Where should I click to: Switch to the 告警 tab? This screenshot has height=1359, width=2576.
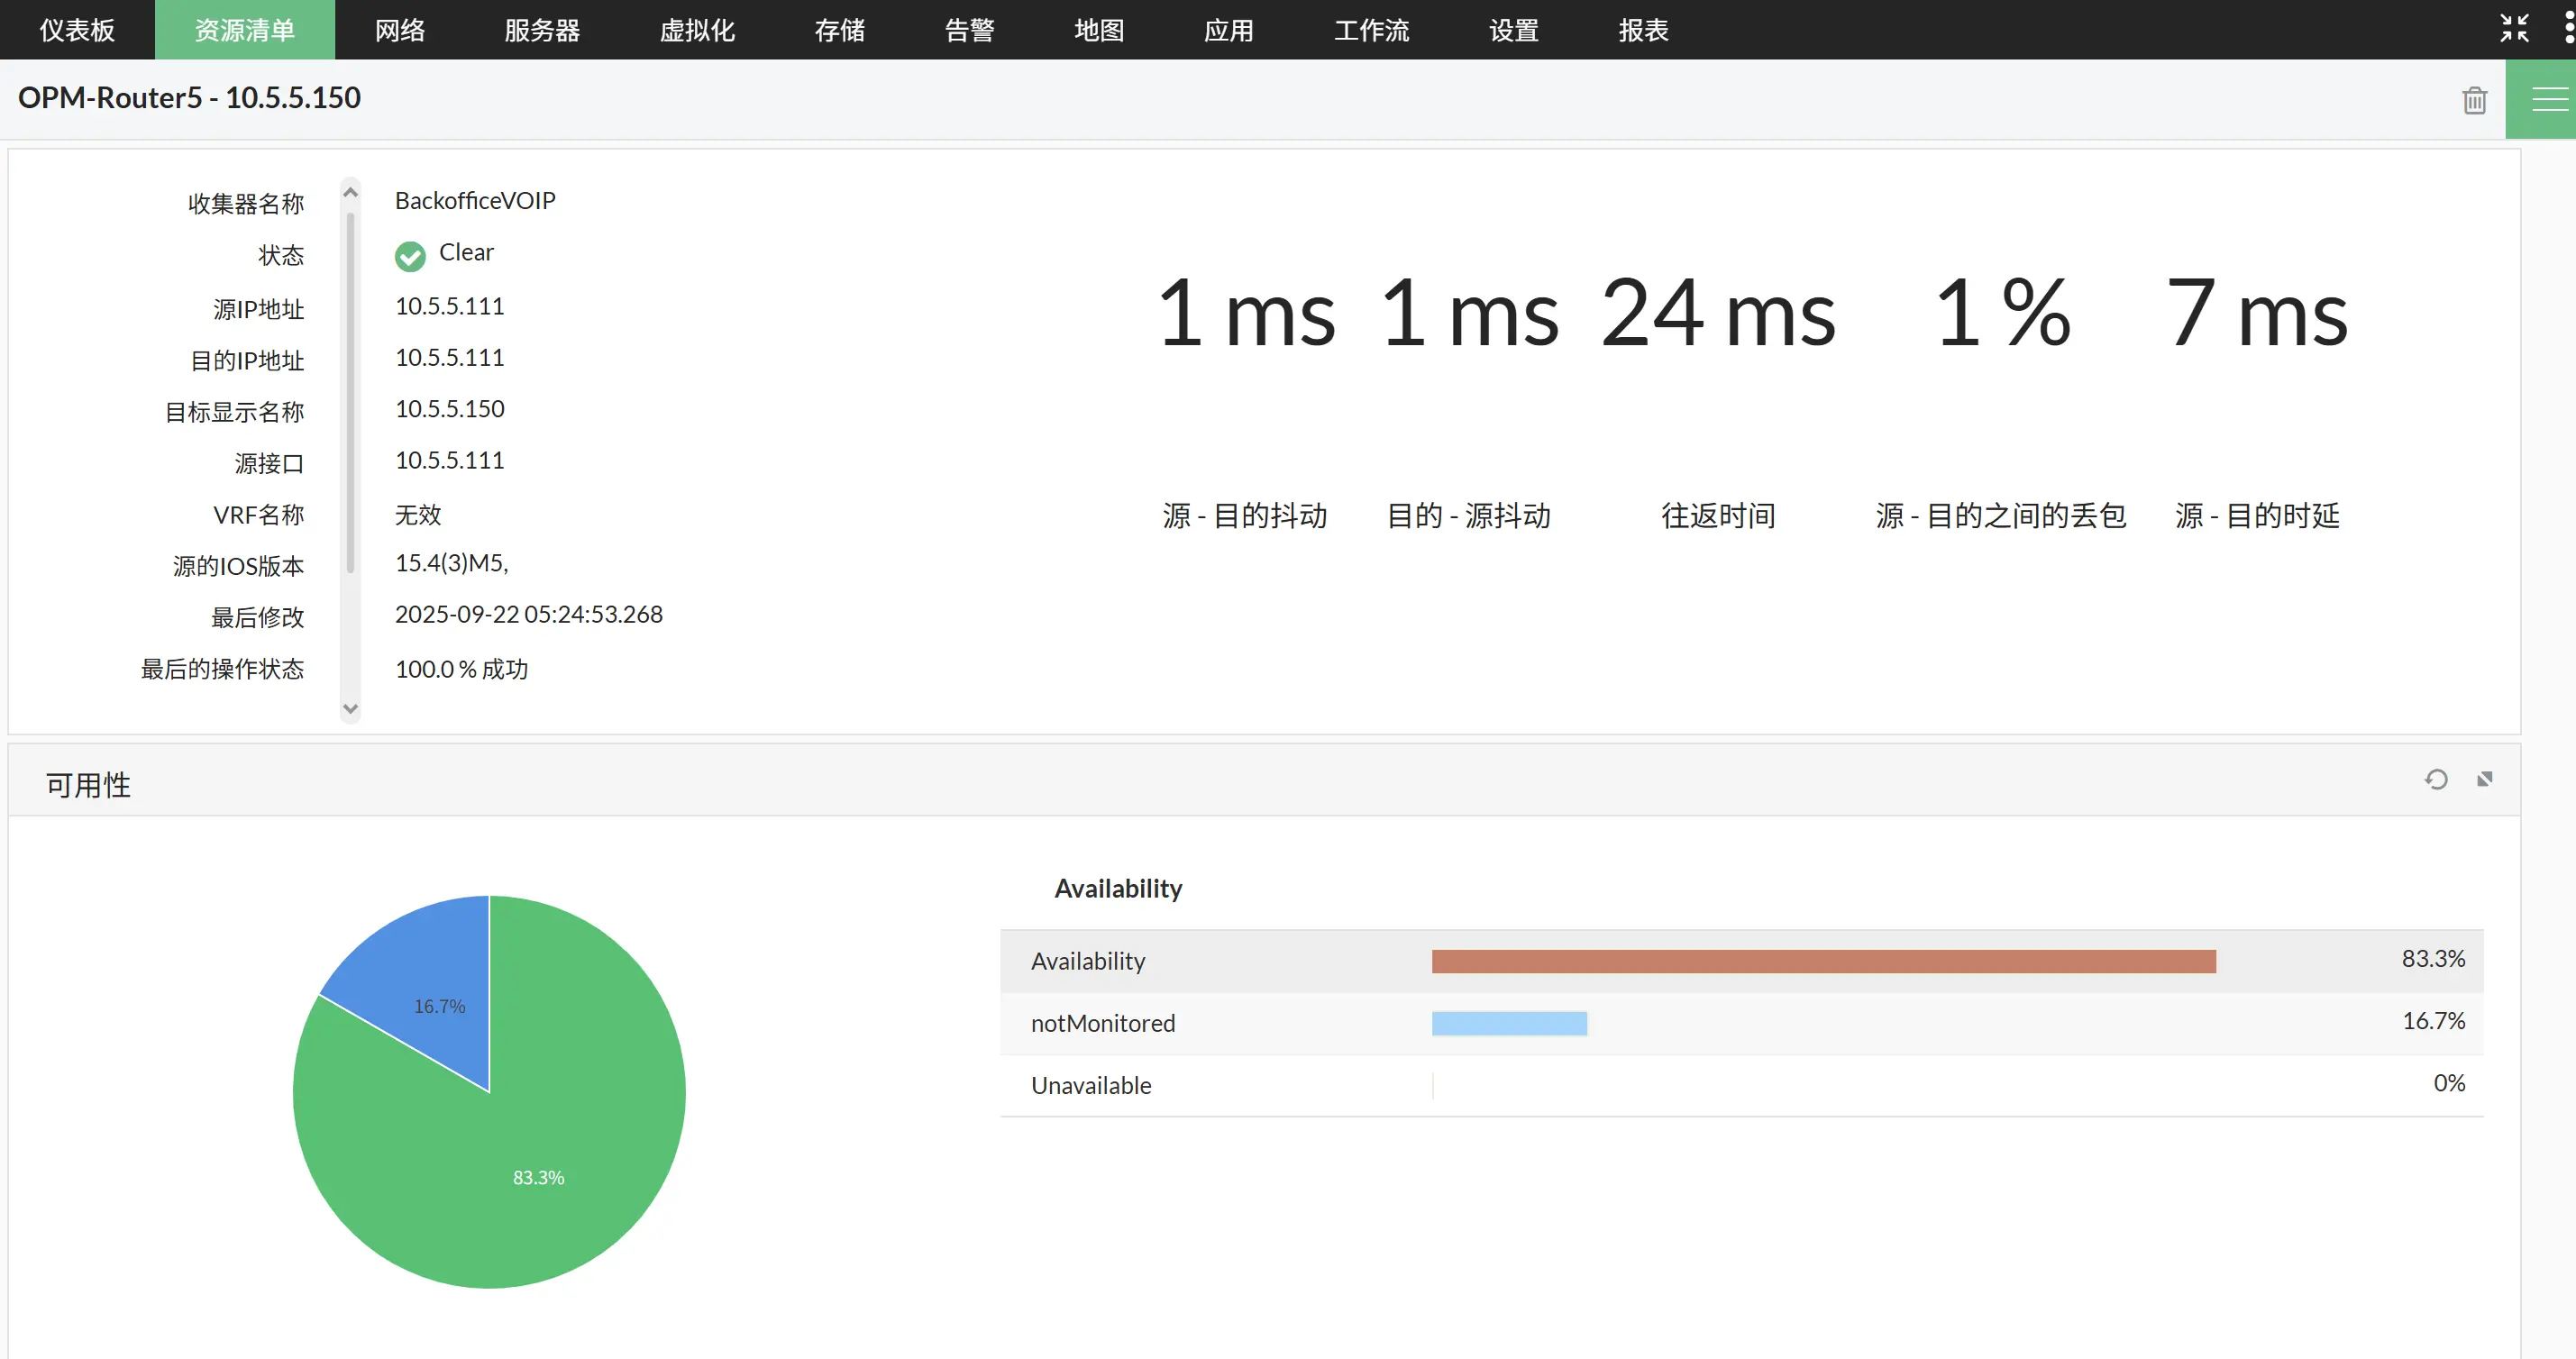(969, 30)
